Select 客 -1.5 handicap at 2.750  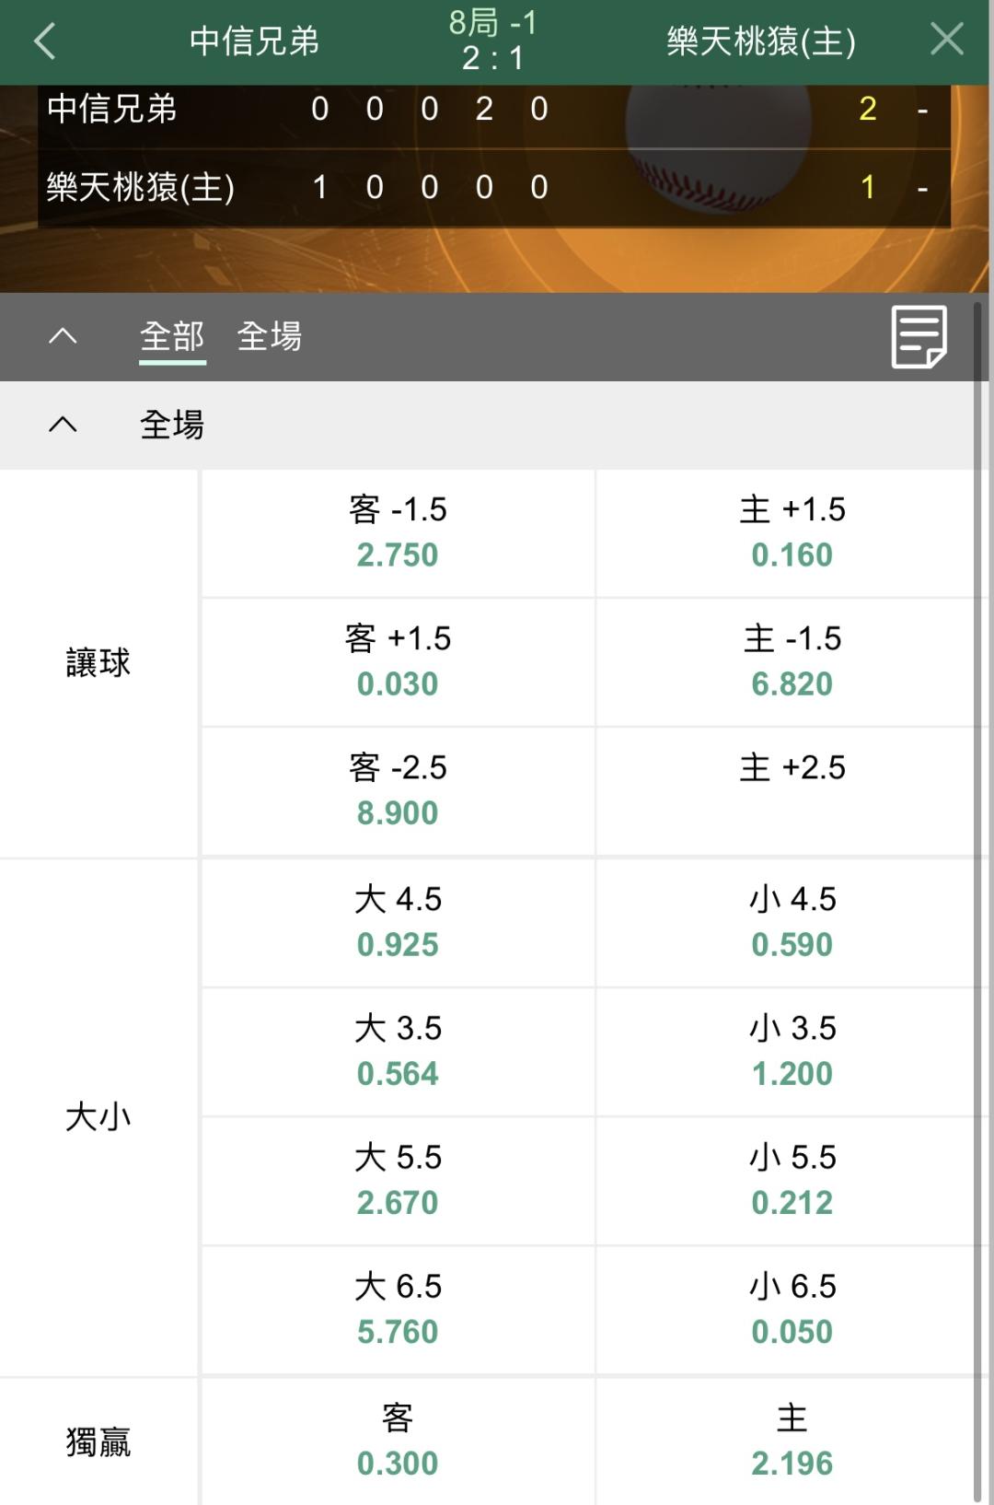pyautogui.click(x=398, y=533)
